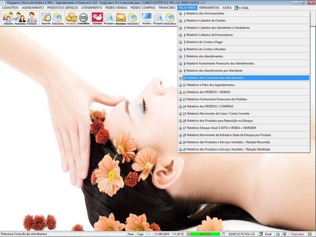Open the CADASTROS menu
Screen dimensions: 316x237
pyautogui.click(x=10, y=8)
